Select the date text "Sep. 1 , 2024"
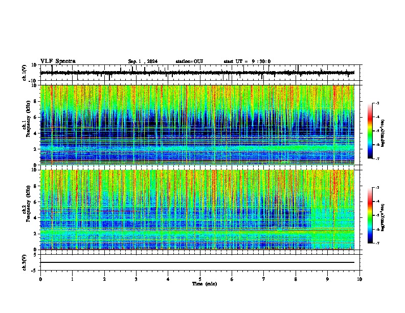 (143, 61)
